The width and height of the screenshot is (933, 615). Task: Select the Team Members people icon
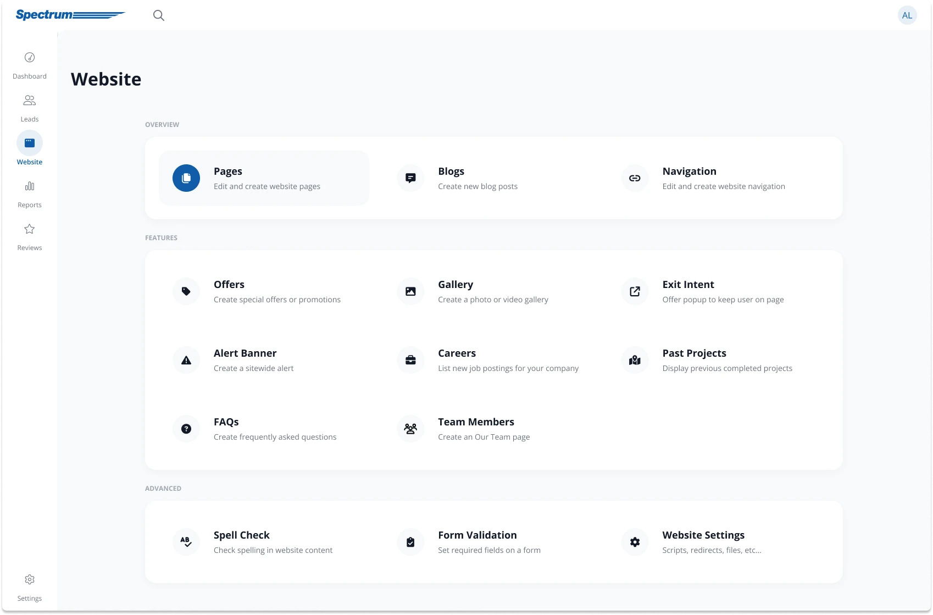[410, 429]
